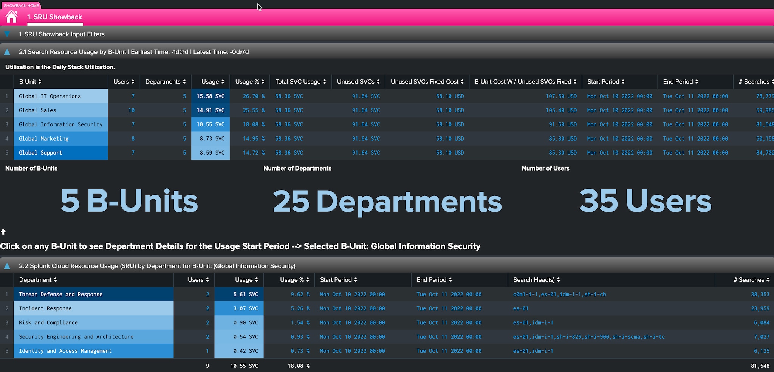774x372 pixels.
Task: Expand the SRU Showback Input Filters panel
Action: [x=7, y=34]
